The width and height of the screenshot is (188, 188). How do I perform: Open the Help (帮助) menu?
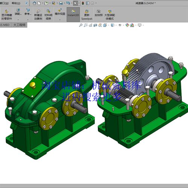click(x=16, y=3)
